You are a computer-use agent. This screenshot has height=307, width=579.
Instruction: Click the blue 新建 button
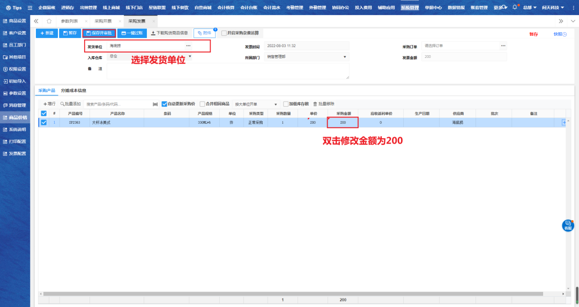click(47, 33)
